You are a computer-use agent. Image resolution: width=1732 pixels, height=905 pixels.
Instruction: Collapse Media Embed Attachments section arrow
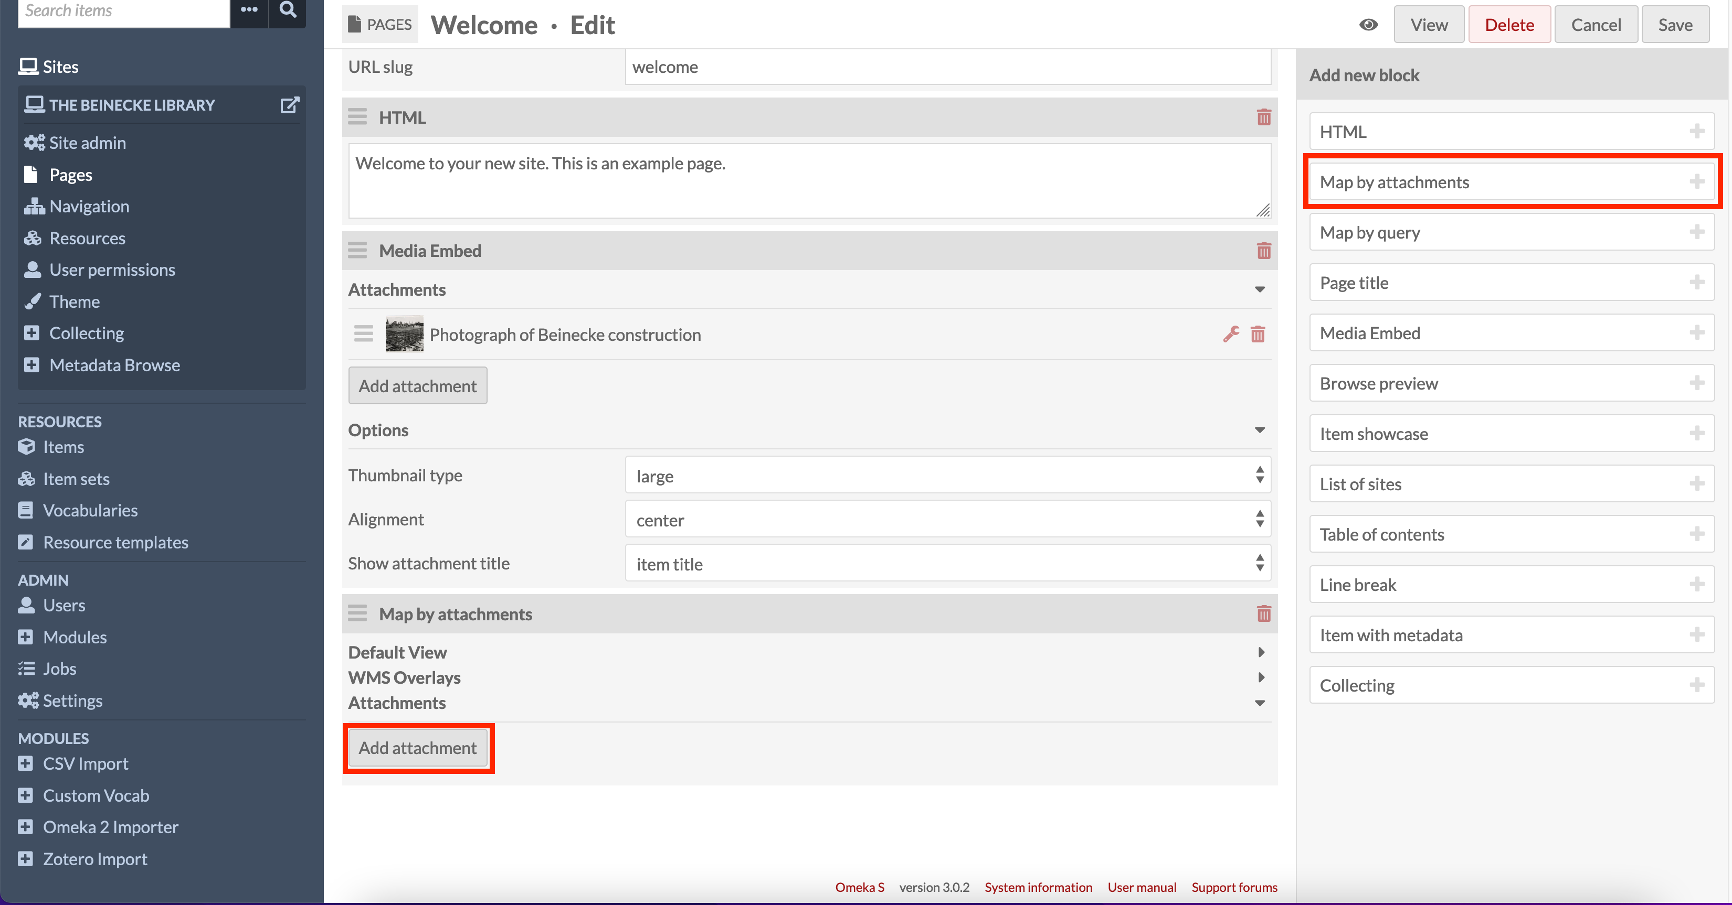[x=1259, y=290]
